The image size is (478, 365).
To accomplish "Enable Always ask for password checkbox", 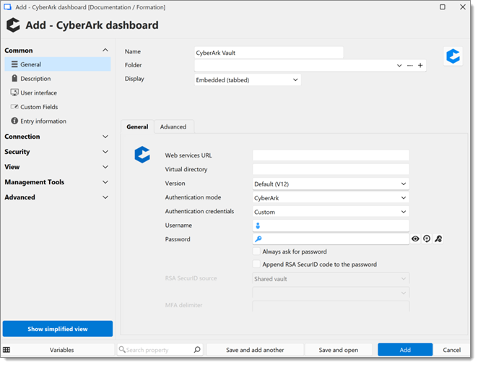I will (256, 252).
